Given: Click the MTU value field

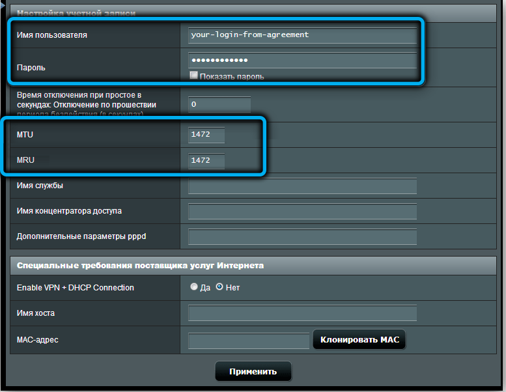Looking at the screenshot, I should [206, 135].
